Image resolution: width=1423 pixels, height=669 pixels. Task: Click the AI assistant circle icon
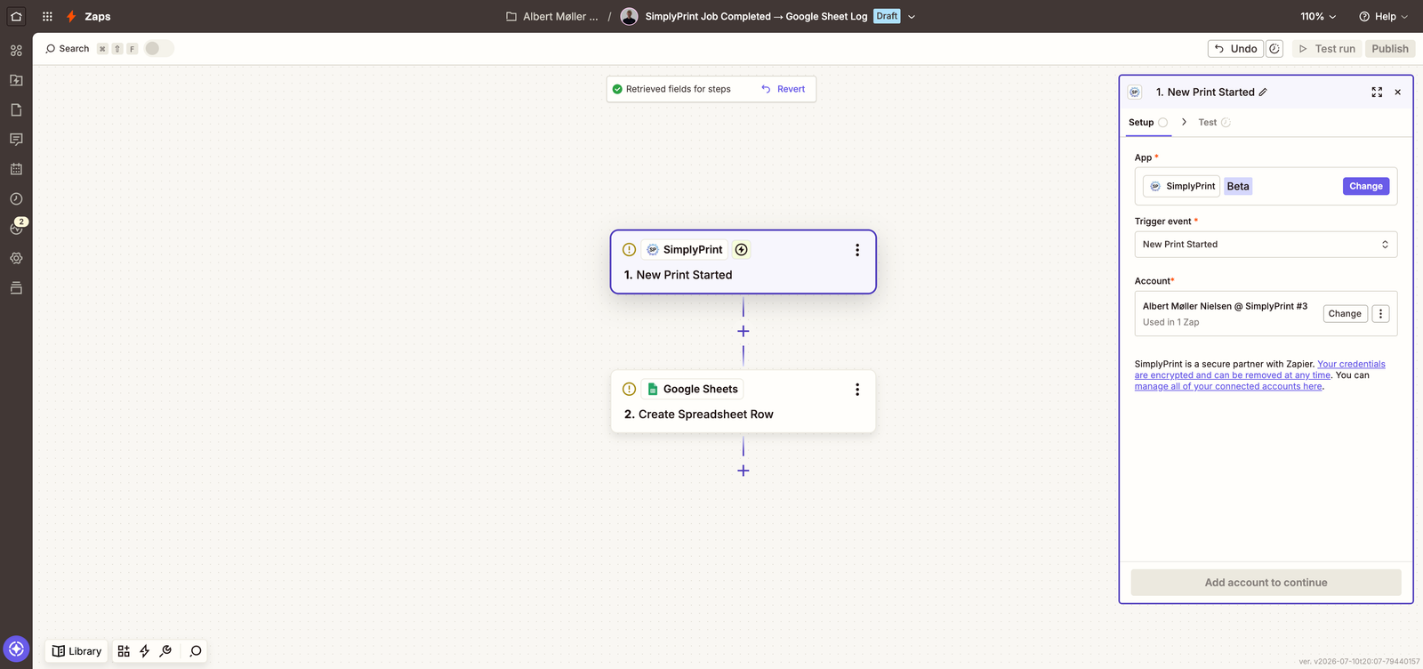point(16,649)
